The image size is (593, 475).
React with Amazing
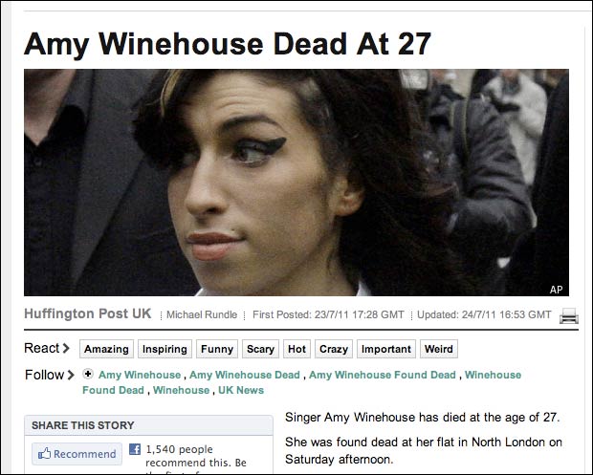[x=106, y=349]
